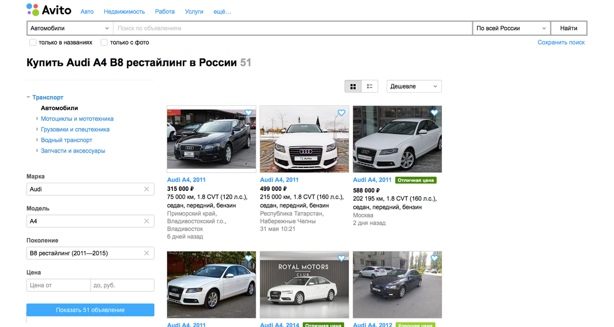Click the 'Сохранить поиск' link
The height and width of the screenshot is (327, 614).
[x=560, y=42]
